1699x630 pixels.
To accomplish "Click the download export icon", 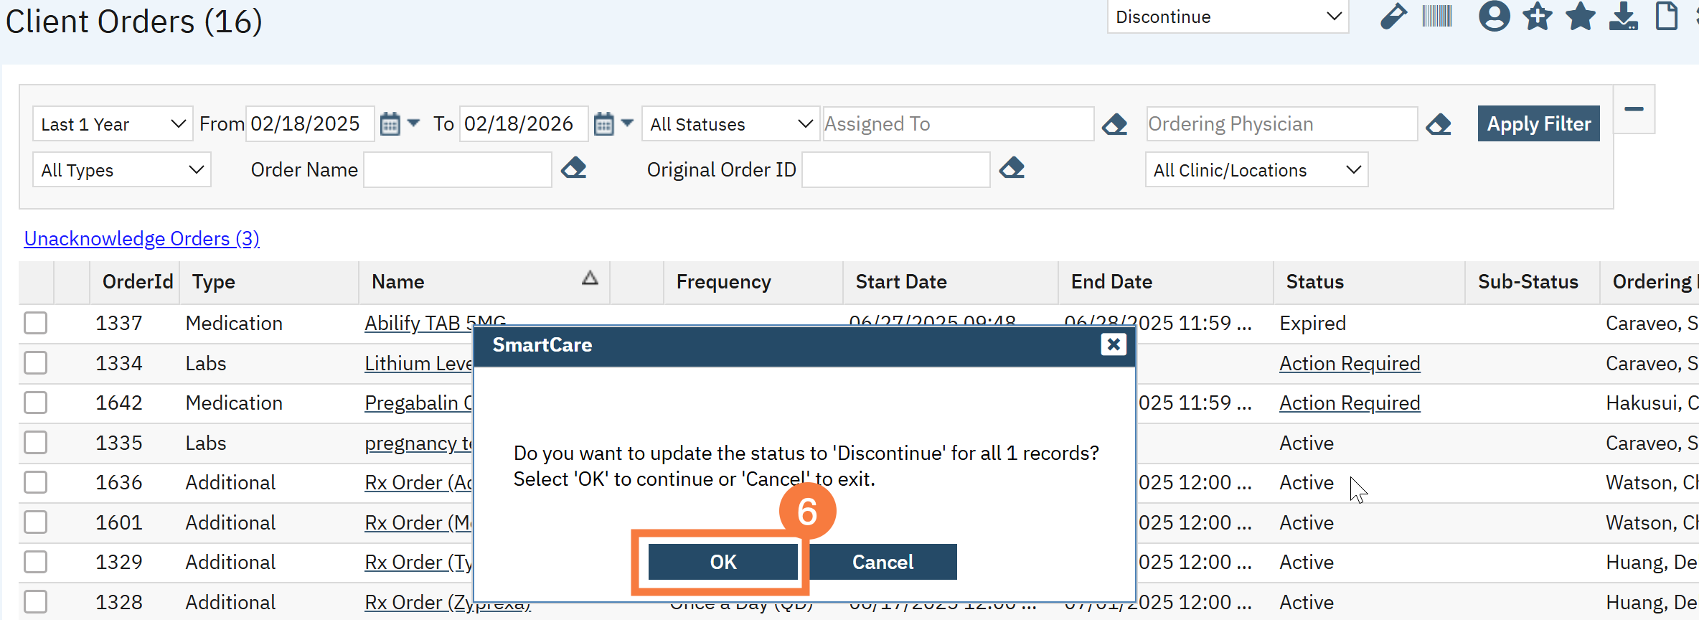I will point(1623,17).
